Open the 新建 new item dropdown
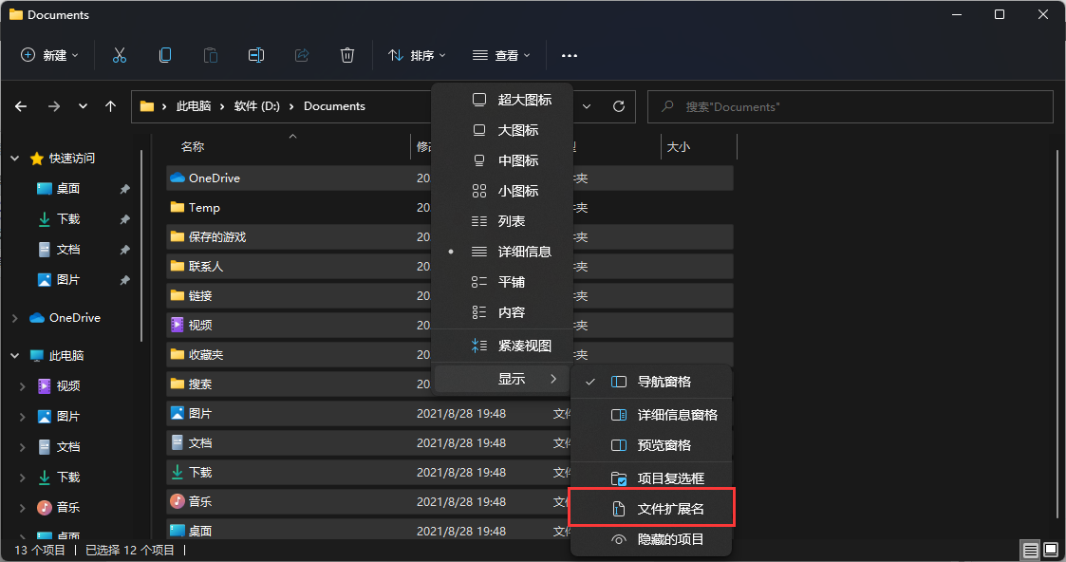The width and height of the screenshot is (1066, 562). pos(49,56)
